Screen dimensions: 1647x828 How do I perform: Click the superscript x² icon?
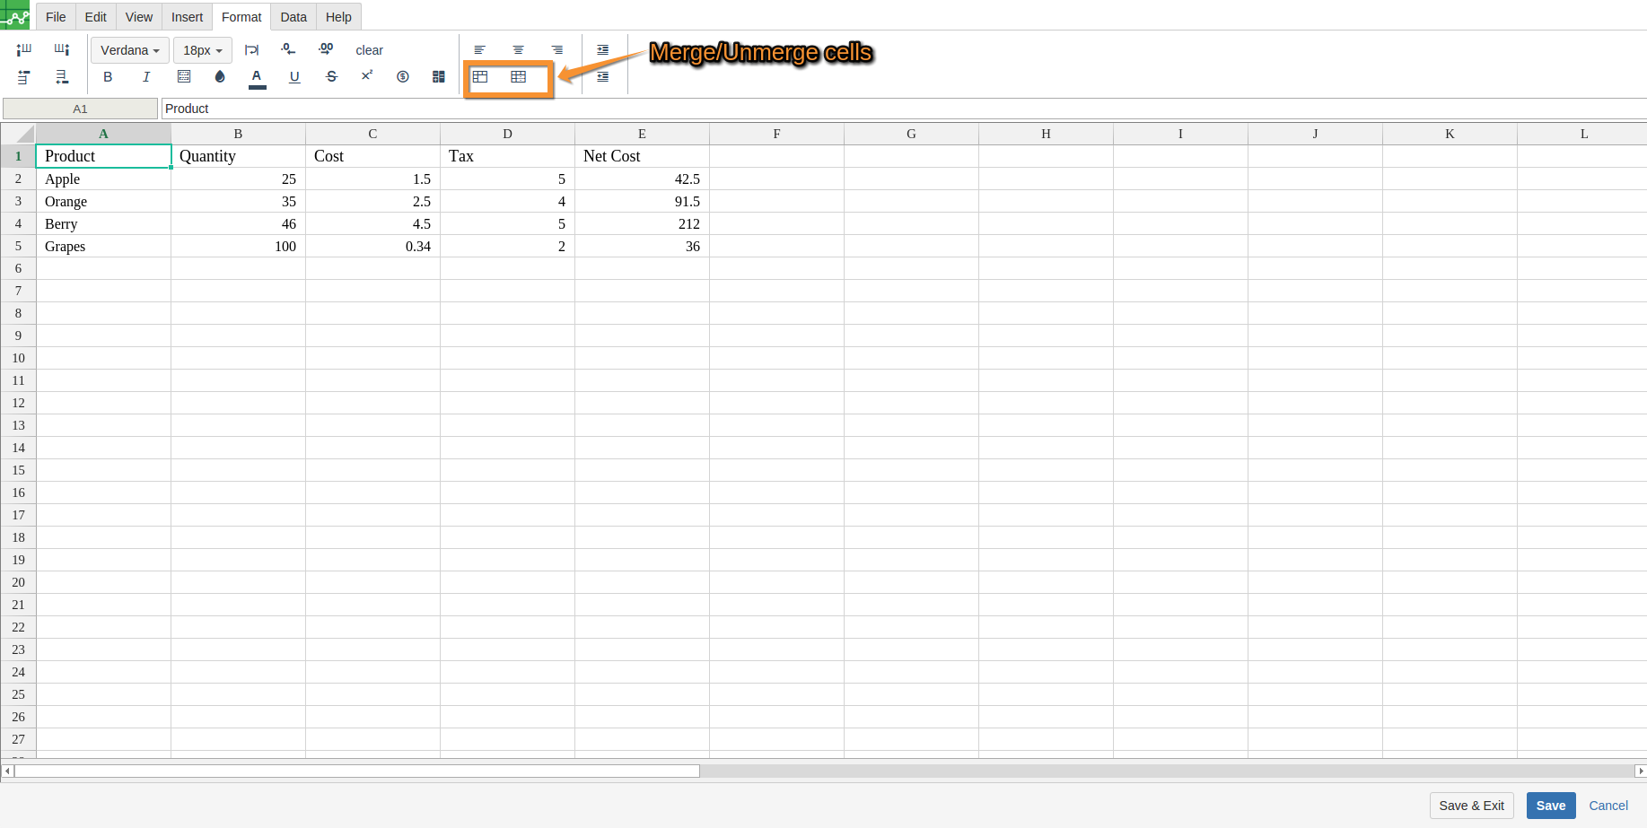[366, 76]
